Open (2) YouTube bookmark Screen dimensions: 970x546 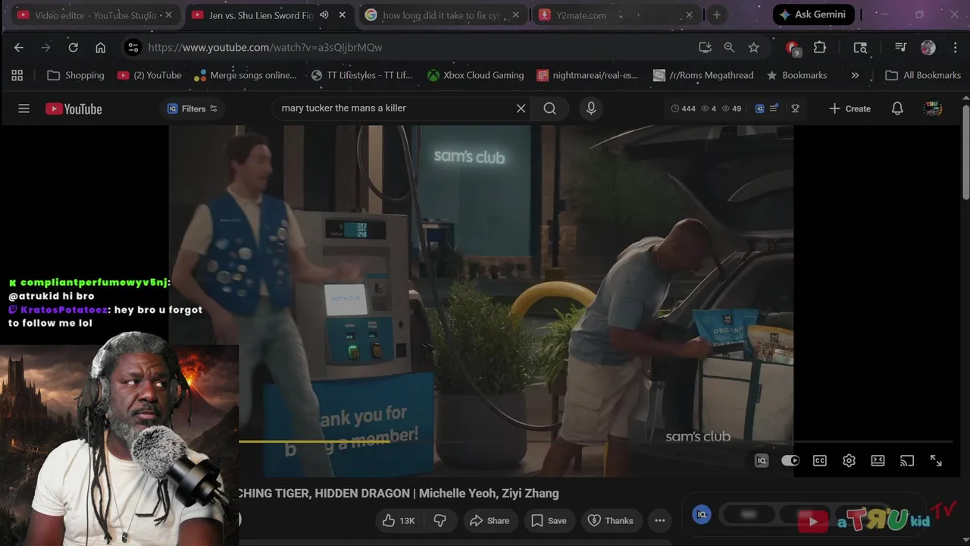pos(149,75)
